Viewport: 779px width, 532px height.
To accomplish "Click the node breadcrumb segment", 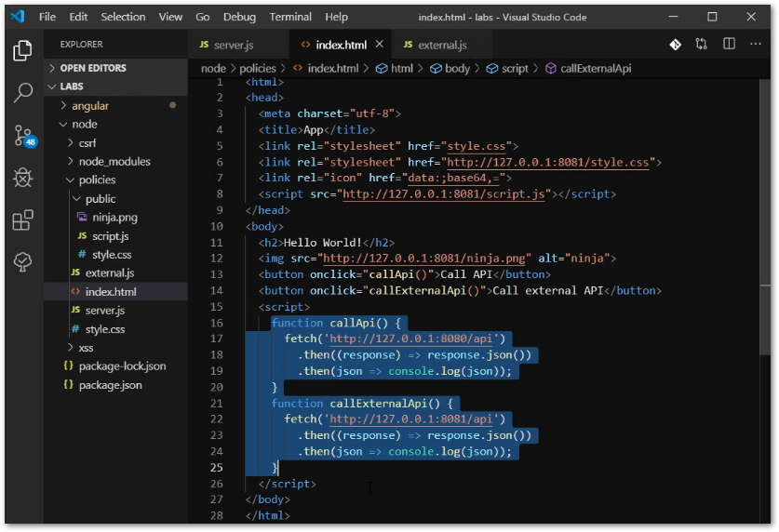I will pos(213,69).
